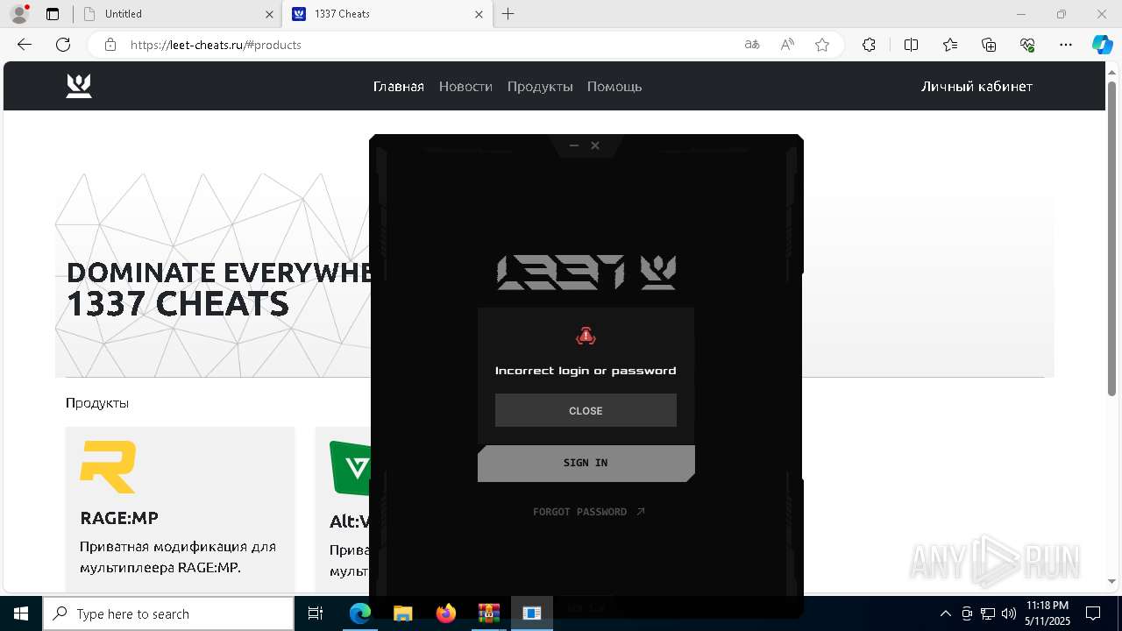Open the read aloud icon
The width and height of the screenshot is (1122, 631).
[787, 45]
